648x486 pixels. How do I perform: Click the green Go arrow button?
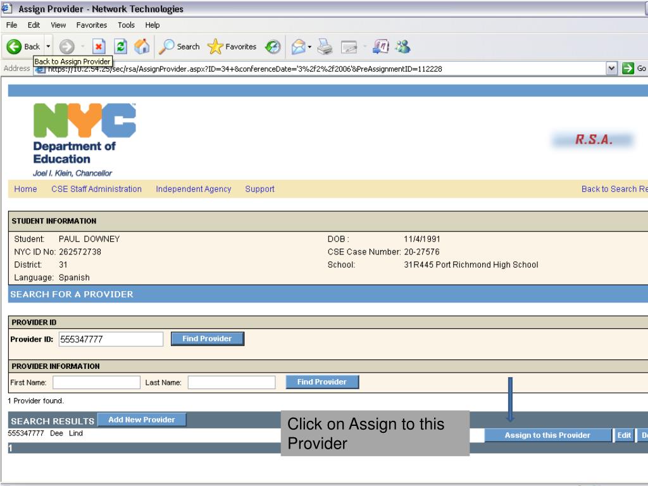coord(628,68)
